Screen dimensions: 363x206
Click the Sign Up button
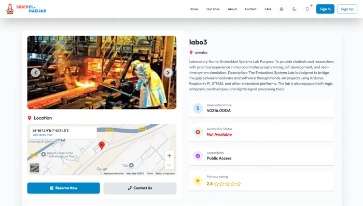click(347, 9)
